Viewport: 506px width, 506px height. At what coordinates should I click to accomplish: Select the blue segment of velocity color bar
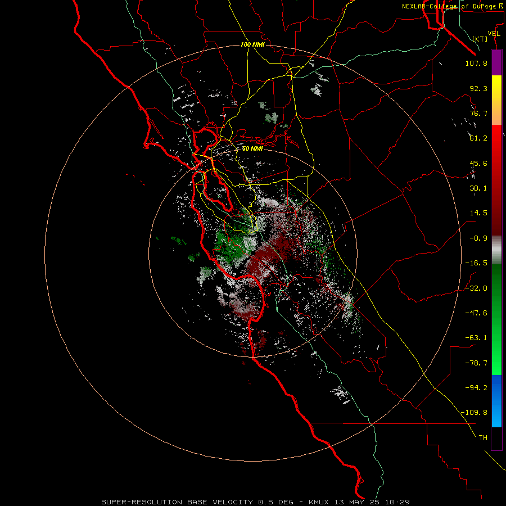[x=496, y=401]
